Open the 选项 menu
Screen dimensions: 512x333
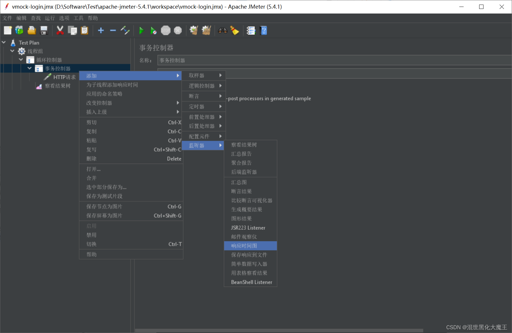pos(64,18)
